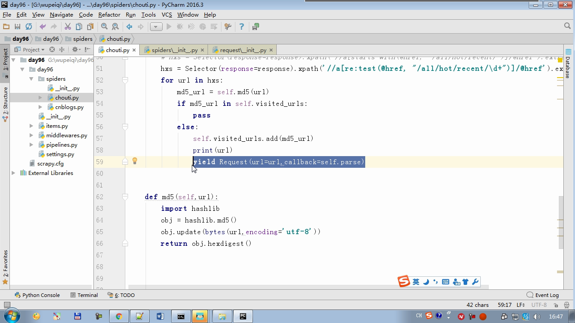Click scroll-from-source target icon in Project panel
Screen dimensions: 575x323
(52, 50)
